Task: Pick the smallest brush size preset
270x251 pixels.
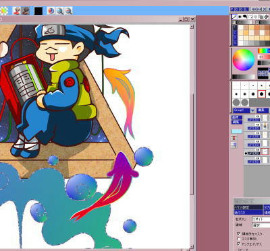Action: tap(236, 85)
